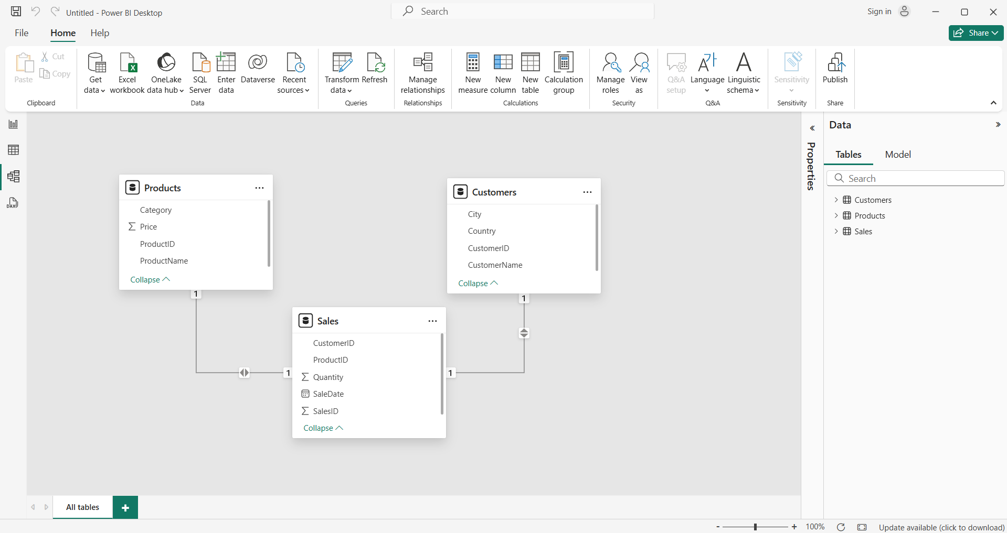Open Sales table more options

pos(432,321)
